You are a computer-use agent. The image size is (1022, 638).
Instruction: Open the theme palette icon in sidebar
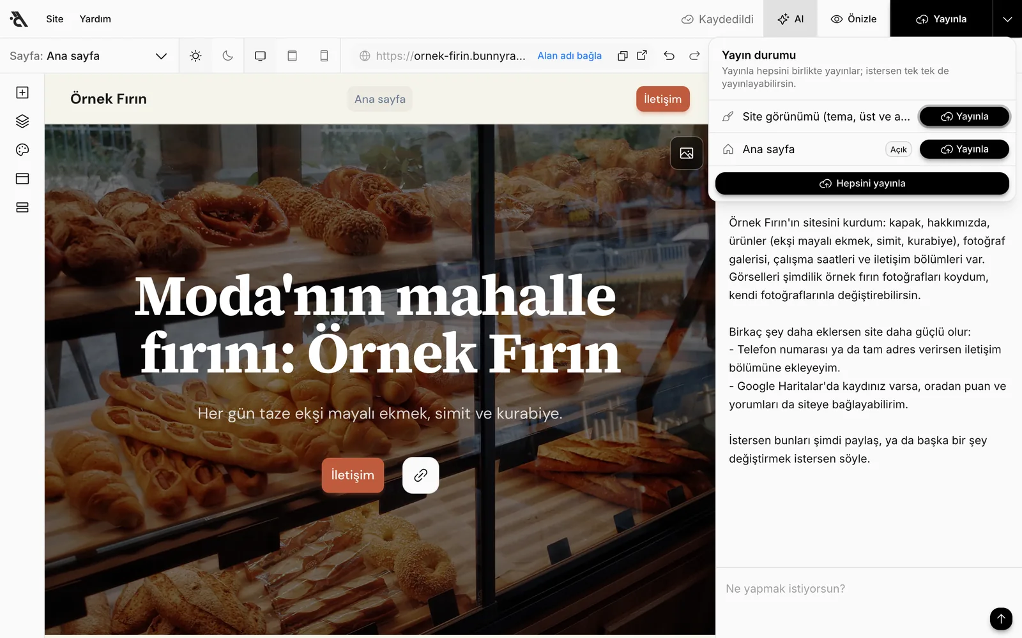click(x=22, y=150)
